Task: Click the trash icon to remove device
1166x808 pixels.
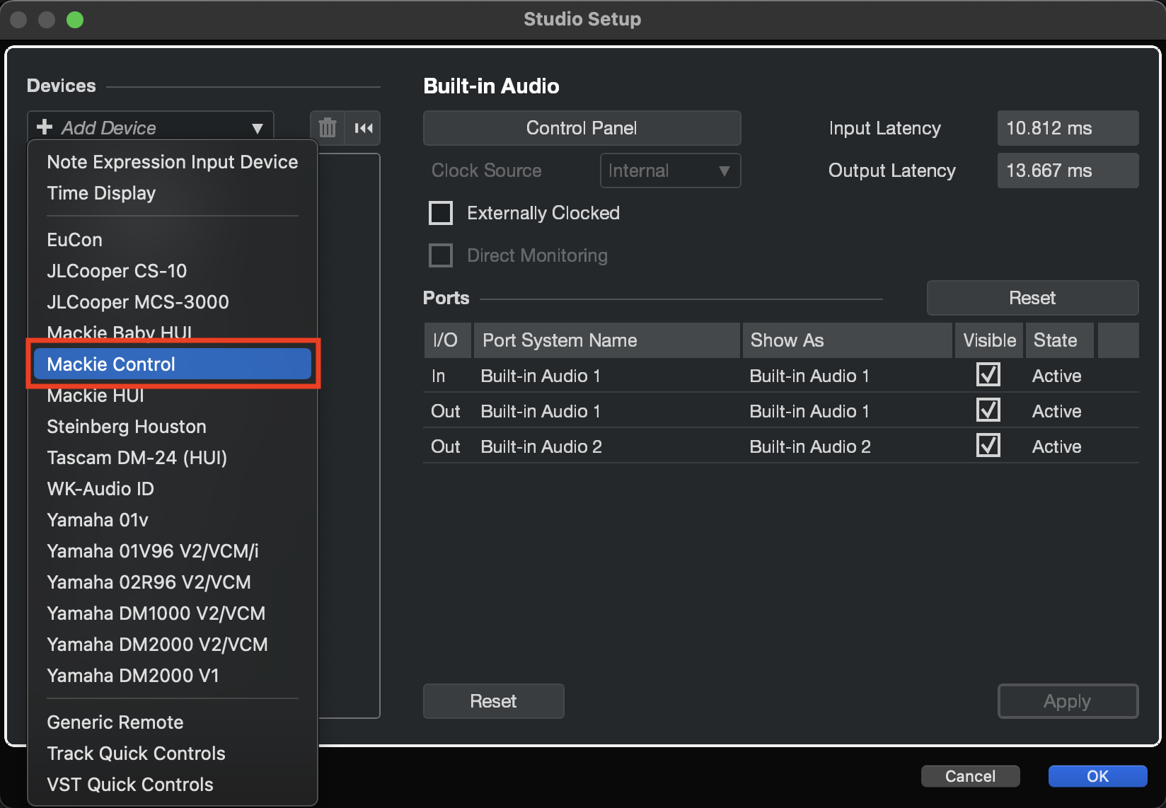Action: (327, 128)
